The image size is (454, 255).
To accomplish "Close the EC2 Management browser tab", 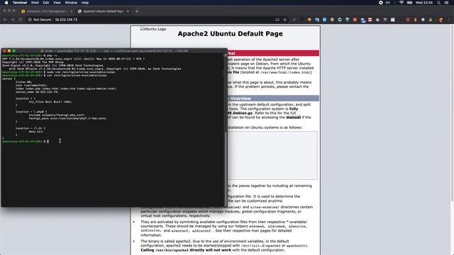I will tap(71, 11).
